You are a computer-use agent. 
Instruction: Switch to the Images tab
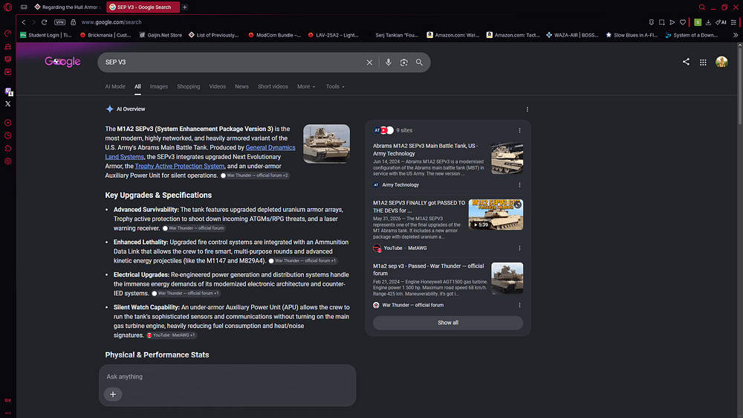[159, 87]
